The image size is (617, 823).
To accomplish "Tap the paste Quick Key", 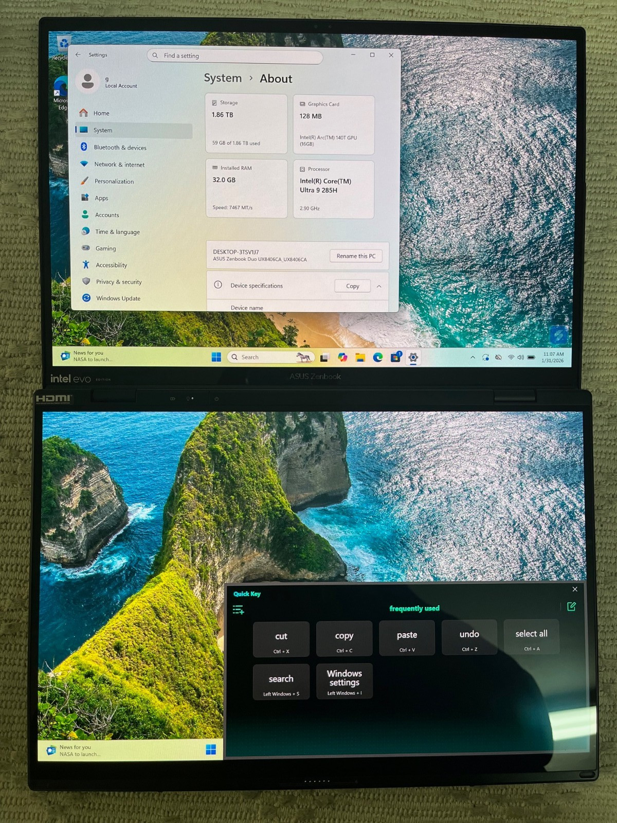I will pos(407,638).
